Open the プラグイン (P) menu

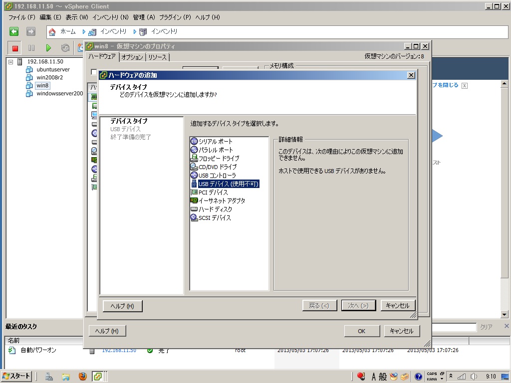click(175, 17)
